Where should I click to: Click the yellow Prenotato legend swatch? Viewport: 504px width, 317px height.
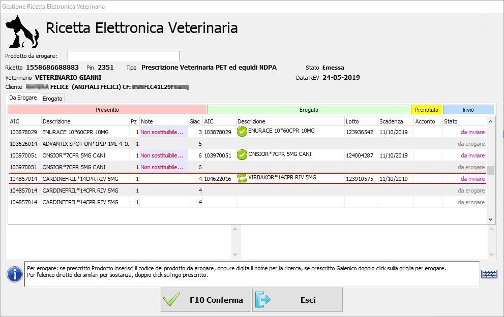(426, 110)
